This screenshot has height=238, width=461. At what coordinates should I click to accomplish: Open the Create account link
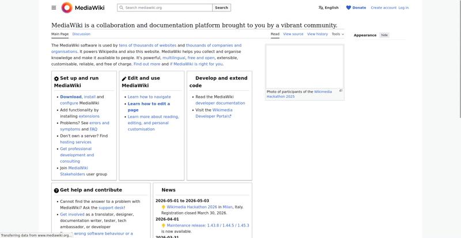click(383, 7)
